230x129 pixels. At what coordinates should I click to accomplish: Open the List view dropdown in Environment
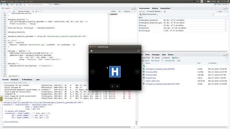(x=220, y=11)
